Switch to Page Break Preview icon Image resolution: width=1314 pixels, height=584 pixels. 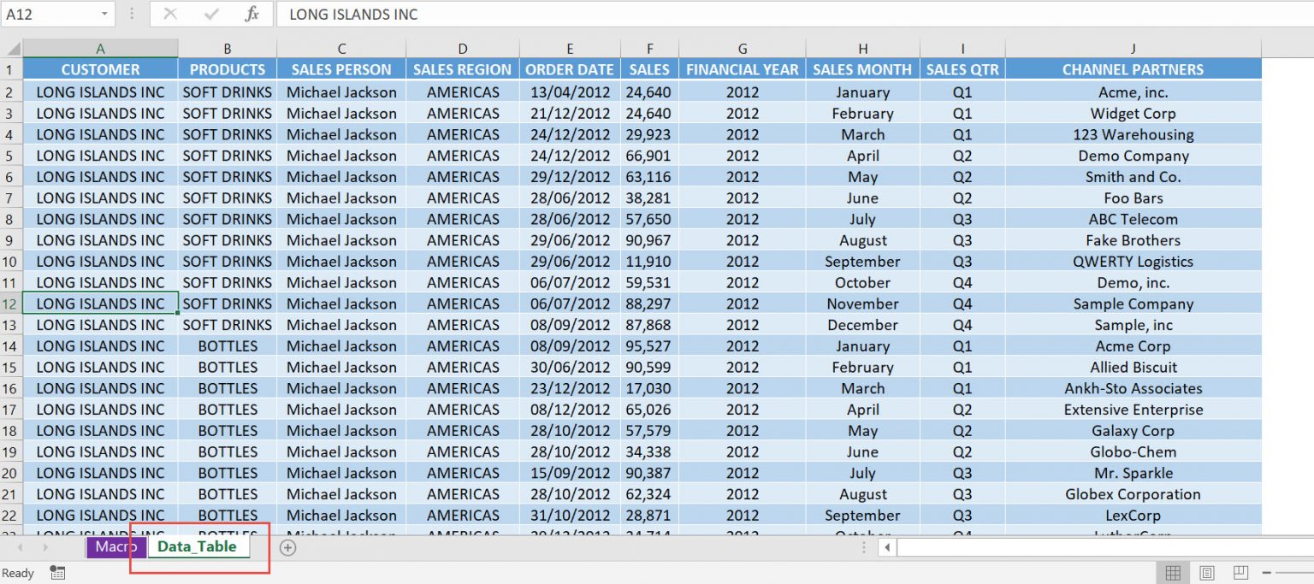(x=1240, y=573)
